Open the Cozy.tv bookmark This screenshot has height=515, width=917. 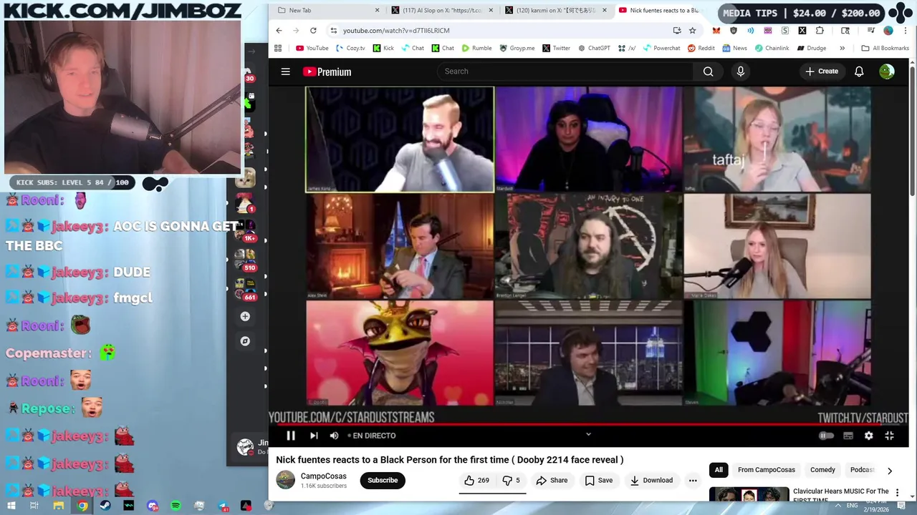[350, 49]
